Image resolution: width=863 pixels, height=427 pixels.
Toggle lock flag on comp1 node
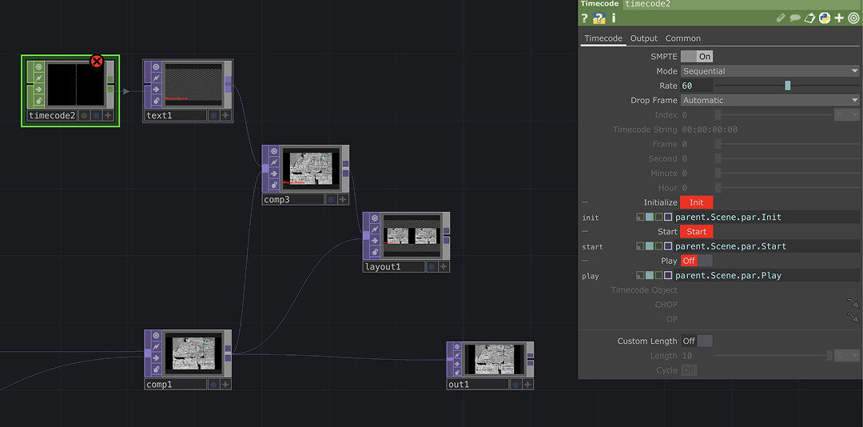pos(156,369)
